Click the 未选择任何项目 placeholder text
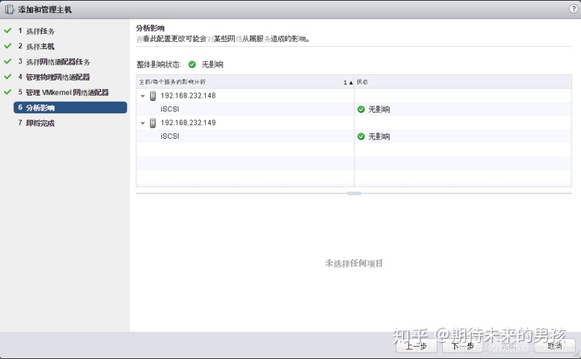 coord(354,264)
